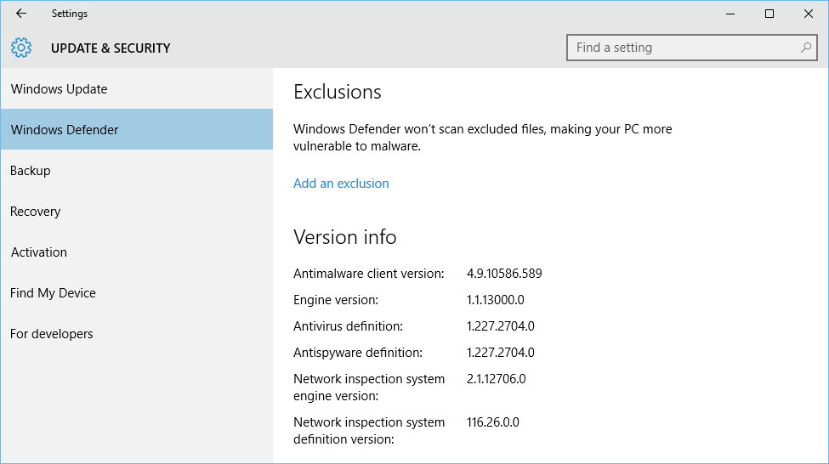Click the Antimalware client version number 4.9.10586.589

504,274
